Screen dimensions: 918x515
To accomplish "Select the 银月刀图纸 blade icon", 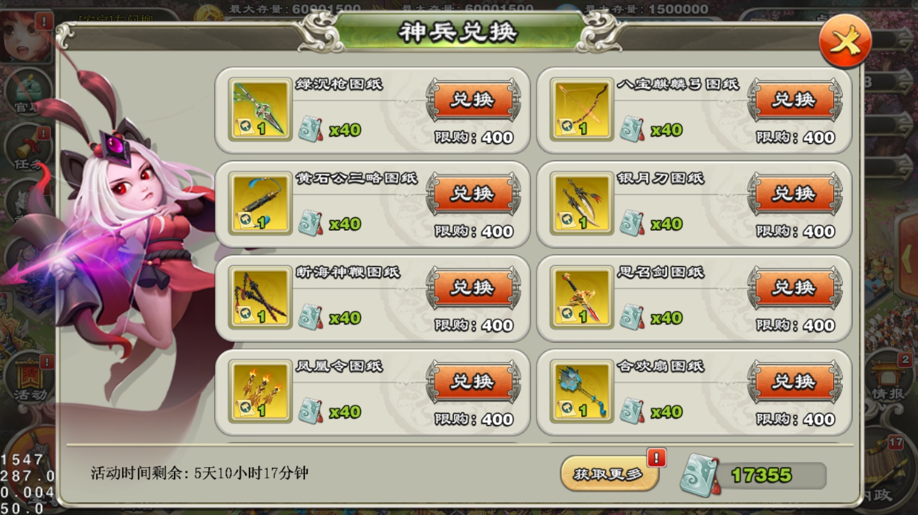I will point(582,204).
